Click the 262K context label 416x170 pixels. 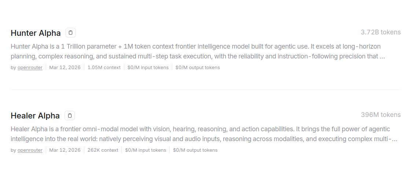103,150
